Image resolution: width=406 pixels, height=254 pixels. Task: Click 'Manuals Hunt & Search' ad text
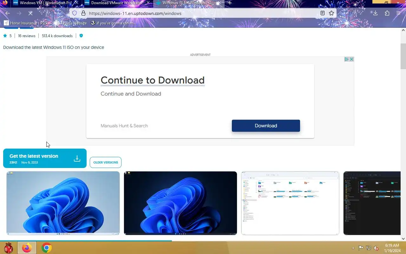124,126
